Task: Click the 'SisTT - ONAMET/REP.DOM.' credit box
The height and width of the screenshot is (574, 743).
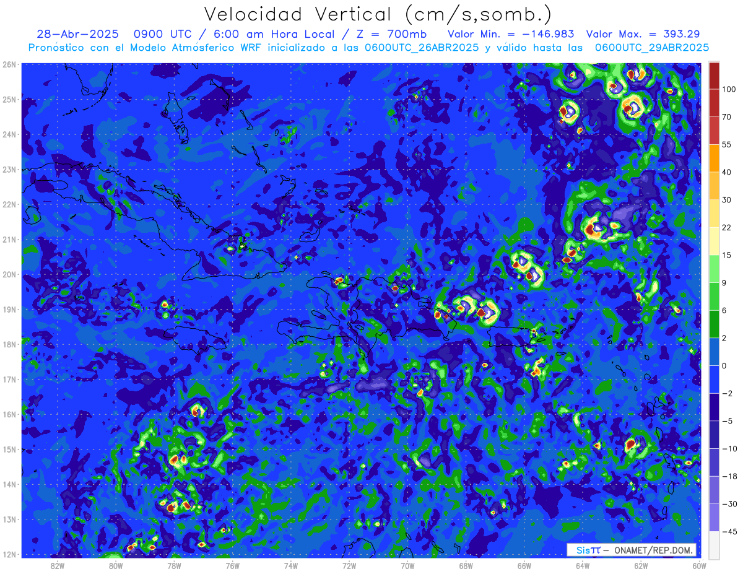Action: [x=632, y=550]
